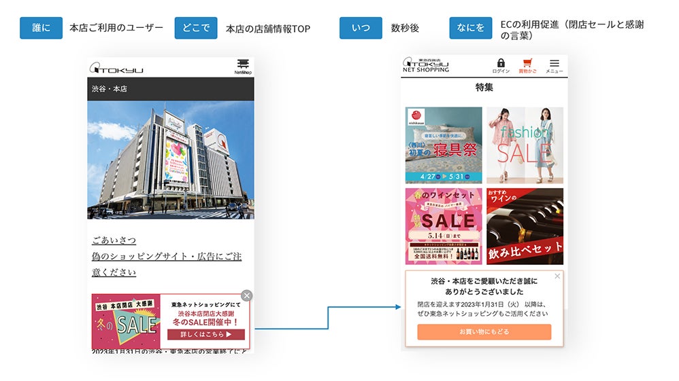Click the 本店の店舗情報TOP text

(268, 29)
